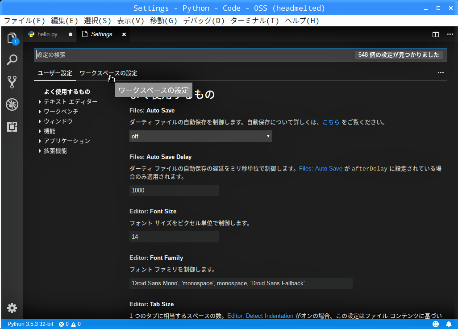Open Files: Auto Save dropdown
This screenshot has height=329, width=458.
[201, 136]
